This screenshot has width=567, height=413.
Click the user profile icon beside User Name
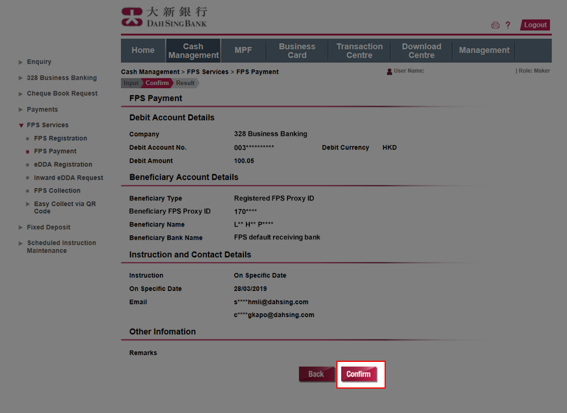click(389, 71)
